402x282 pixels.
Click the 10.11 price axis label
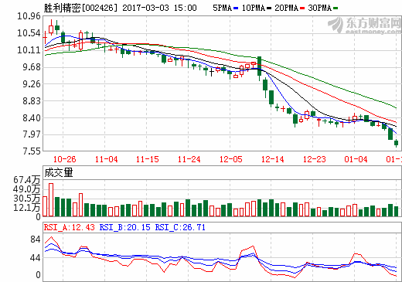[x=29, y=50]
